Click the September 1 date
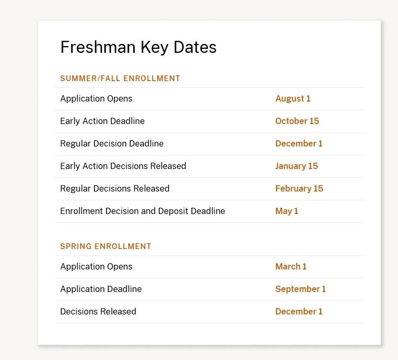398x360 pixels. point(300,289)
